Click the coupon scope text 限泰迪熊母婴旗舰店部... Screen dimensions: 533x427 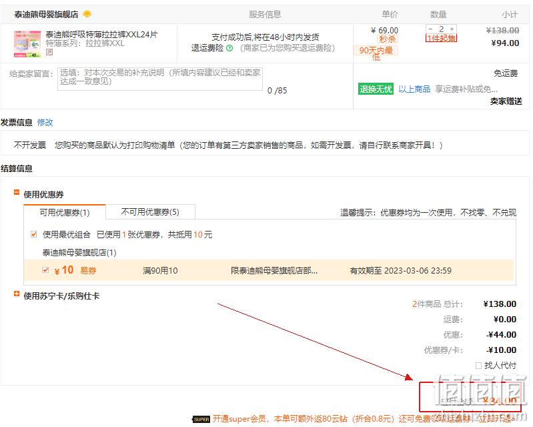[x=274, y=271]
